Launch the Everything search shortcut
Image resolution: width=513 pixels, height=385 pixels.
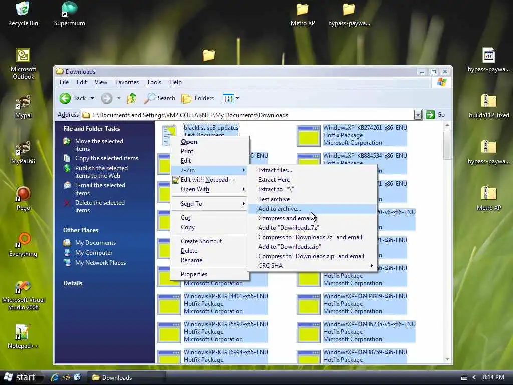(x=23, y=245)
